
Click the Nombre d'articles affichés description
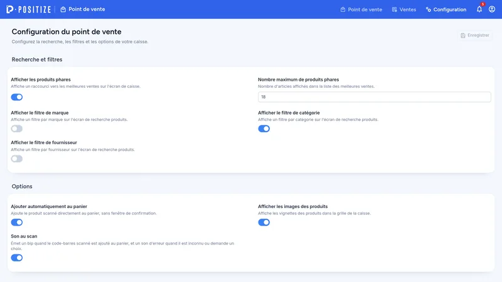(316, 86)
